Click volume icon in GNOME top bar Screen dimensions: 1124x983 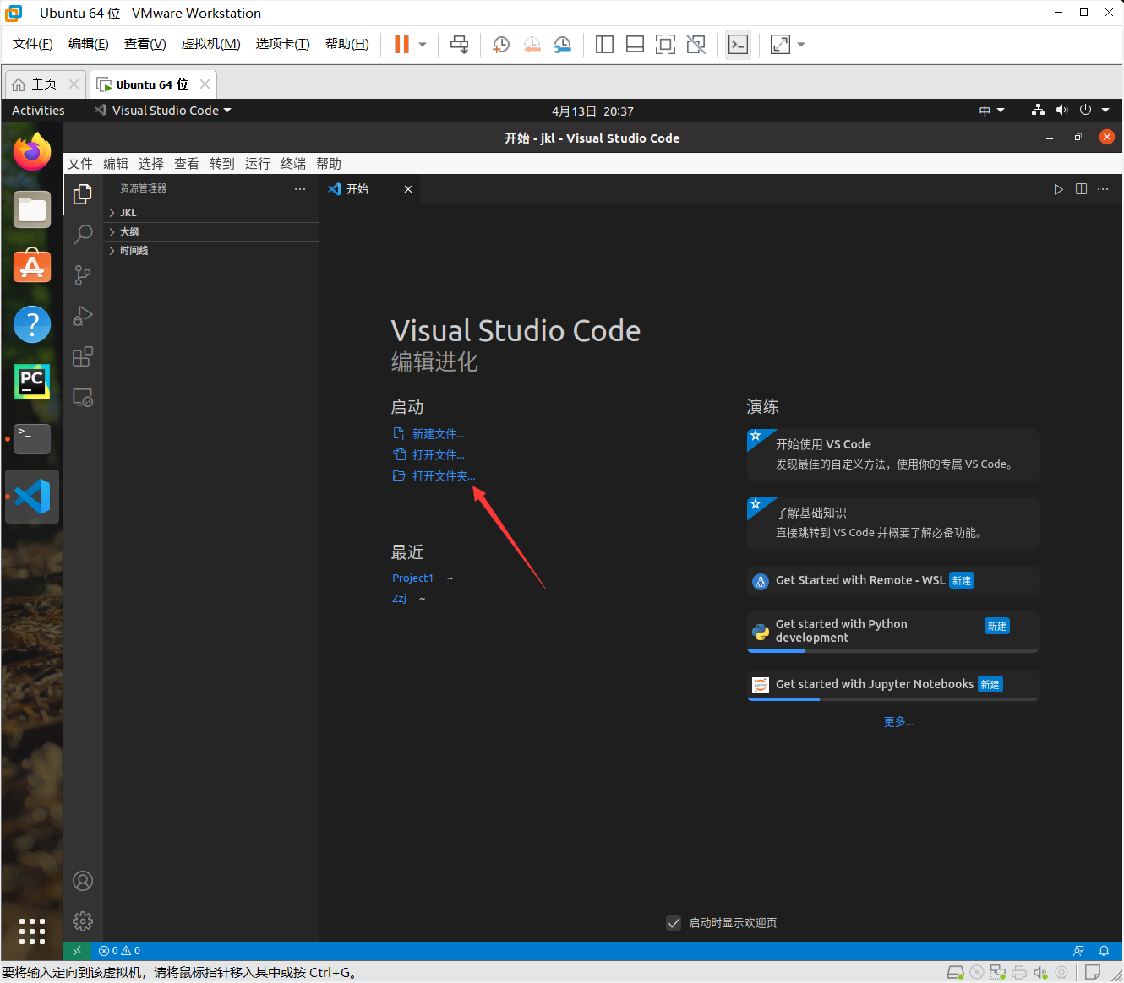click(1062, 111)
